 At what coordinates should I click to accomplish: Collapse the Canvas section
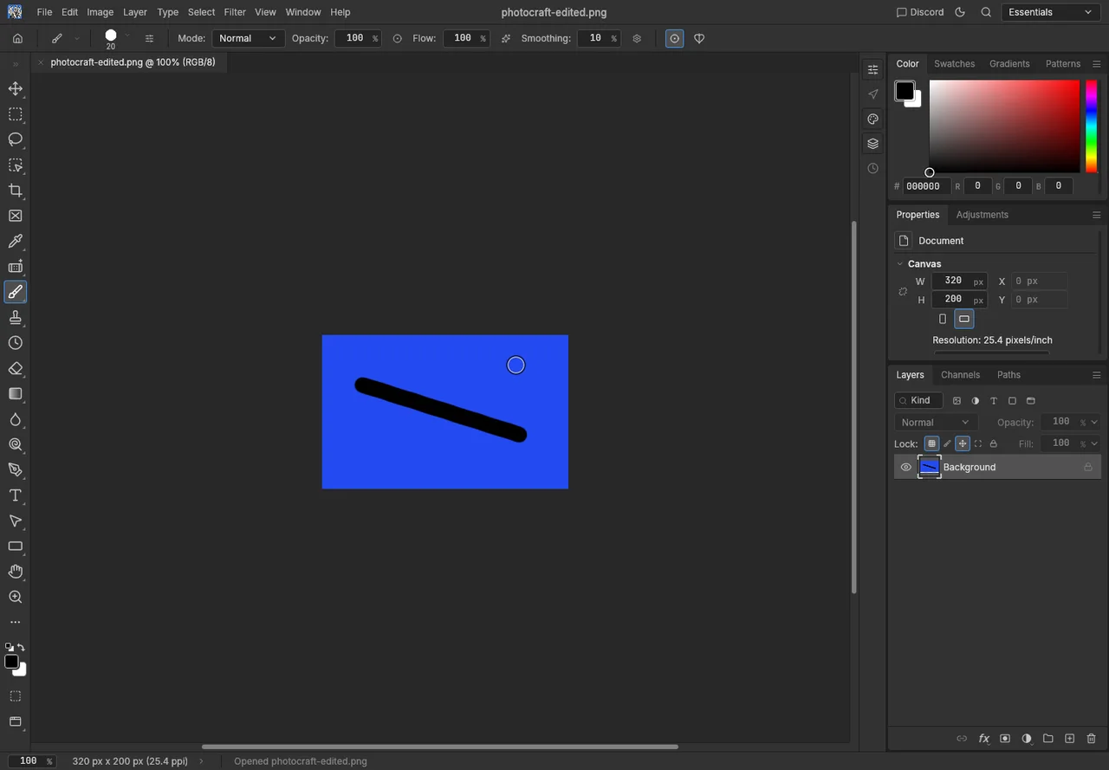[899, 263]
